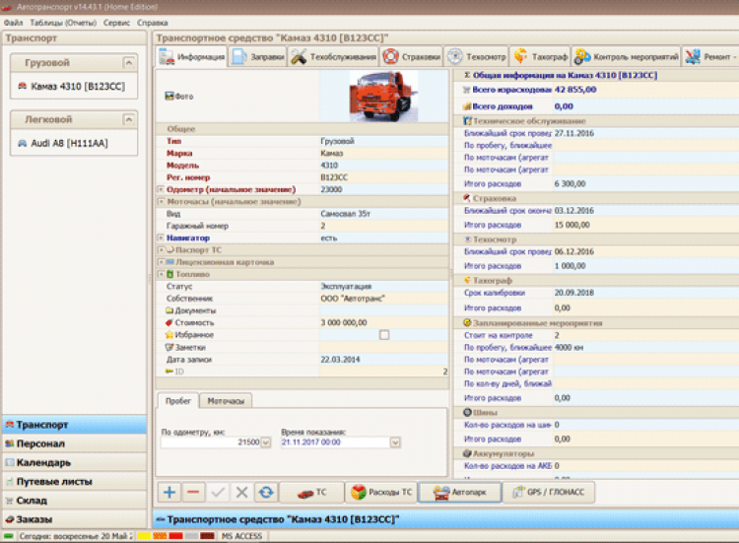Open the Сервис menu

point(116,23)
